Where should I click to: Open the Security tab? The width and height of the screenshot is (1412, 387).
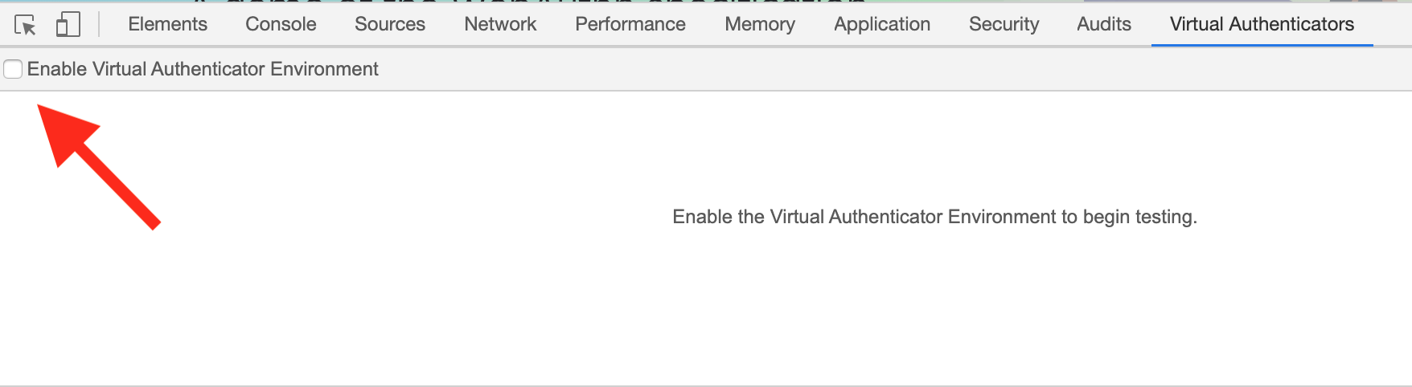coord(1004,24)
